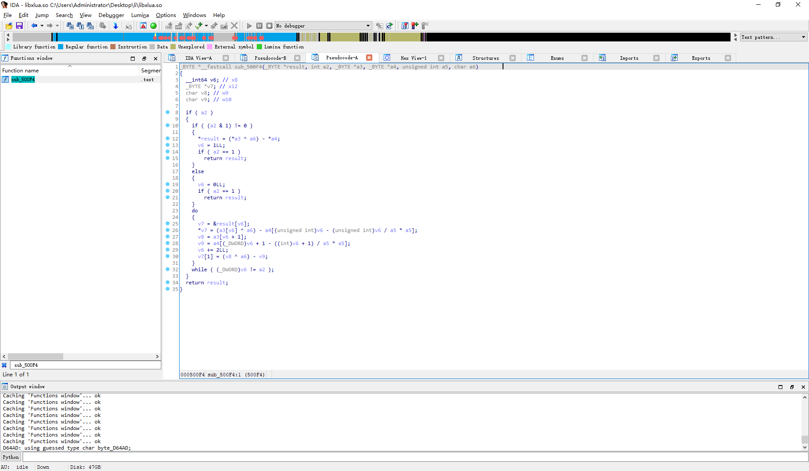Click the Open file toolbar icon
The image size is (809, 471).
pyautogui.click(x=9, y=26)
